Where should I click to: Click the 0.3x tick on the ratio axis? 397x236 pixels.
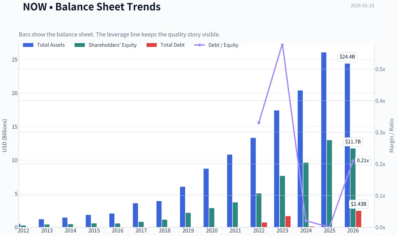point(380,132)
